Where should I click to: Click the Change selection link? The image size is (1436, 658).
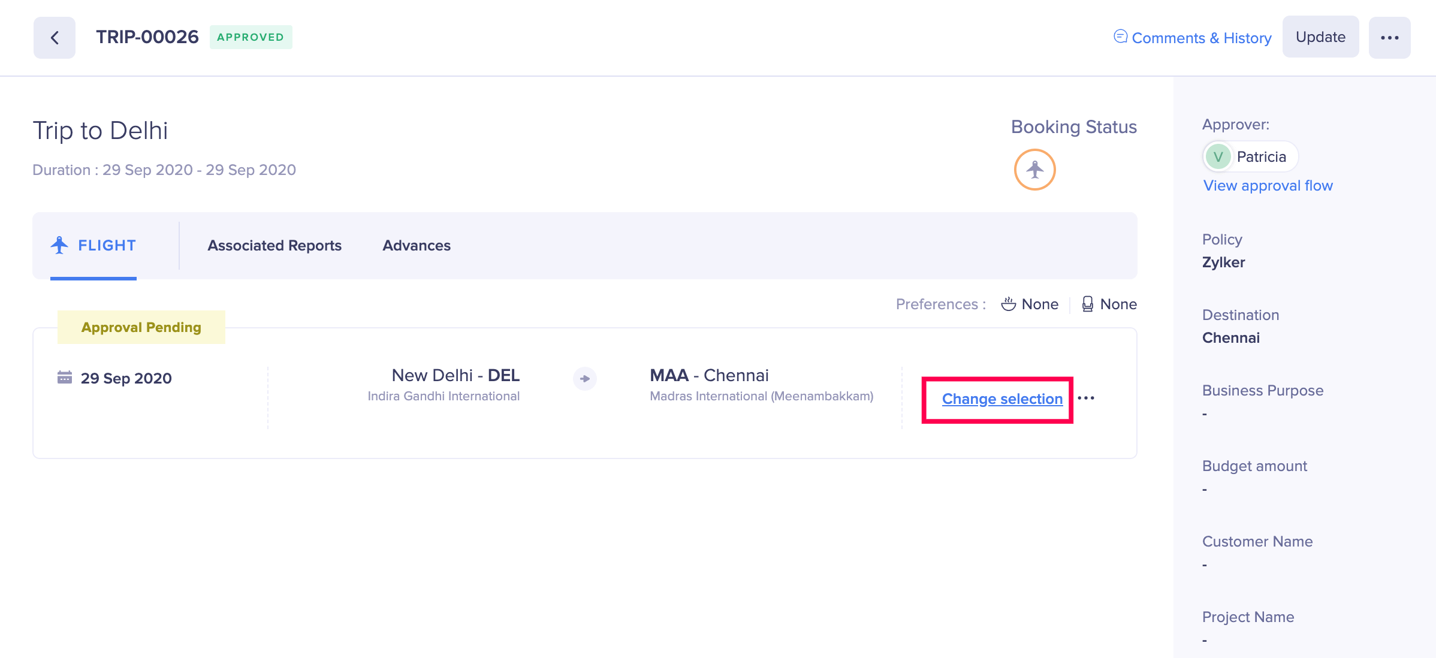pos(1002,399)
